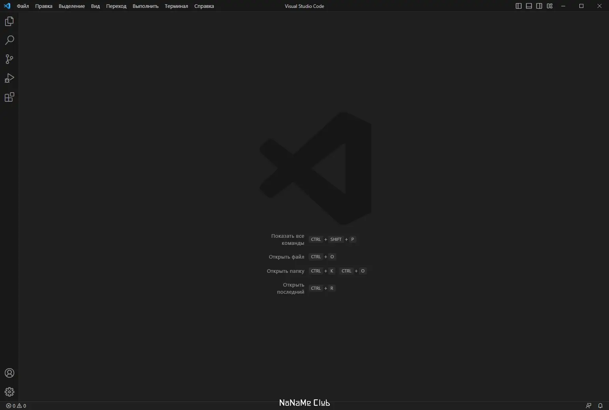Open the Файл menu
This screenshot has width=609, height=410.
[x=23, y=6]
